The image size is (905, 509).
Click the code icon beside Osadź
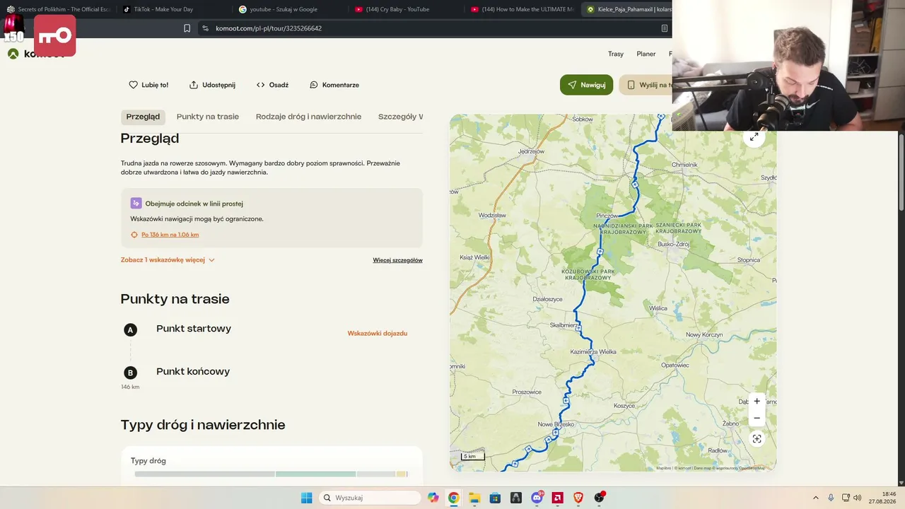point(261,85)
